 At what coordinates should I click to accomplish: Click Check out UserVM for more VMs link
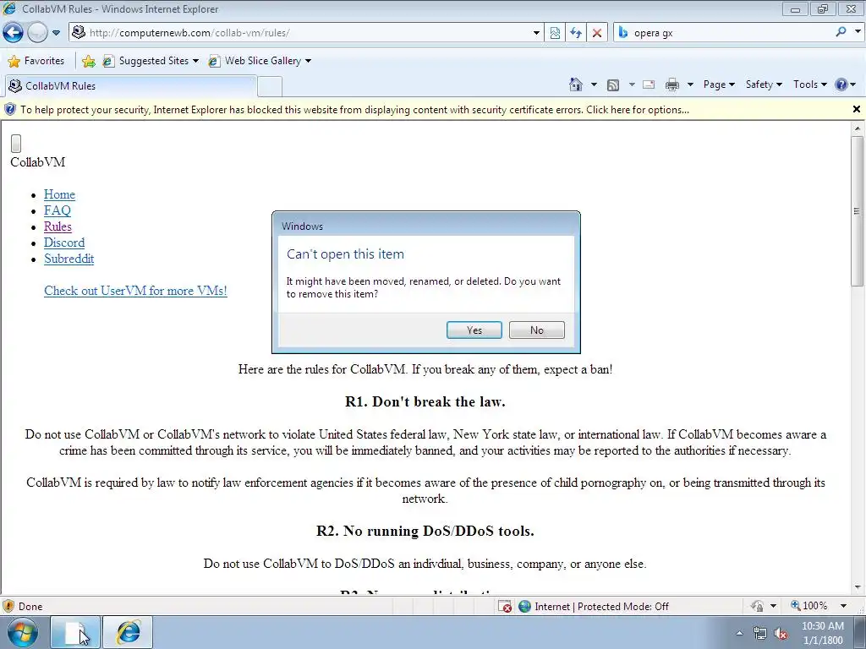click(135, 291)
